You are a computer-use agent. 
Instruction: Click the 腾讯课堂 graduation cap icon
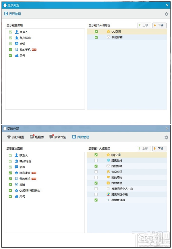click(x=16, y=173)
